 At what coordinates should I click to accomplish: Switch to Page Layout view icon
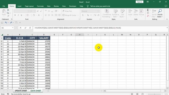pyautogui.click(x=137, y=94)
